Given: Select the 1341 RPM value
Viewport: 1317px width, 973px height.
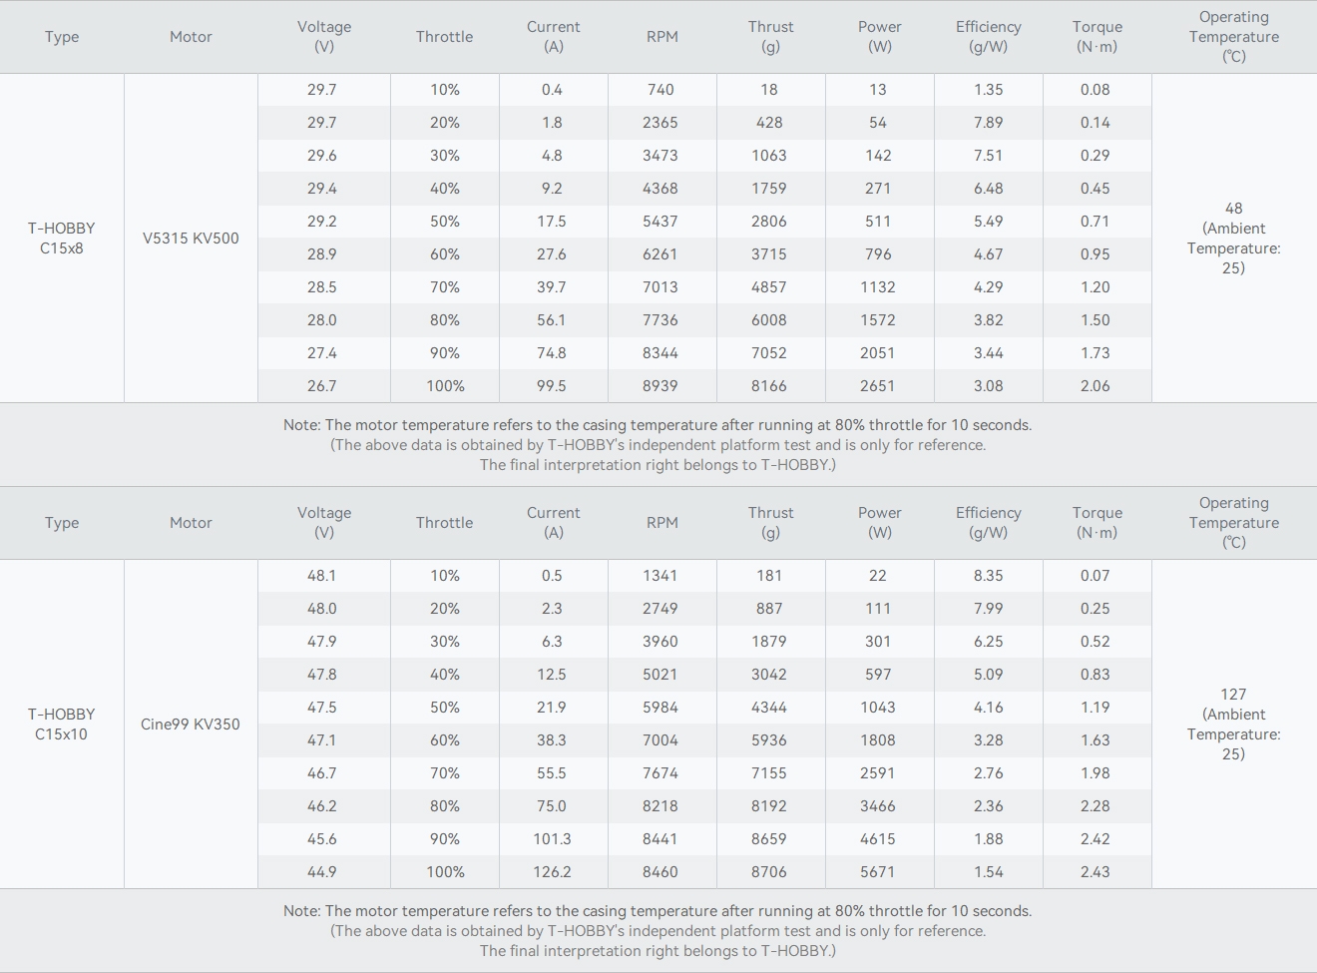Looking at the screenshot, I should tap(660, 576).
